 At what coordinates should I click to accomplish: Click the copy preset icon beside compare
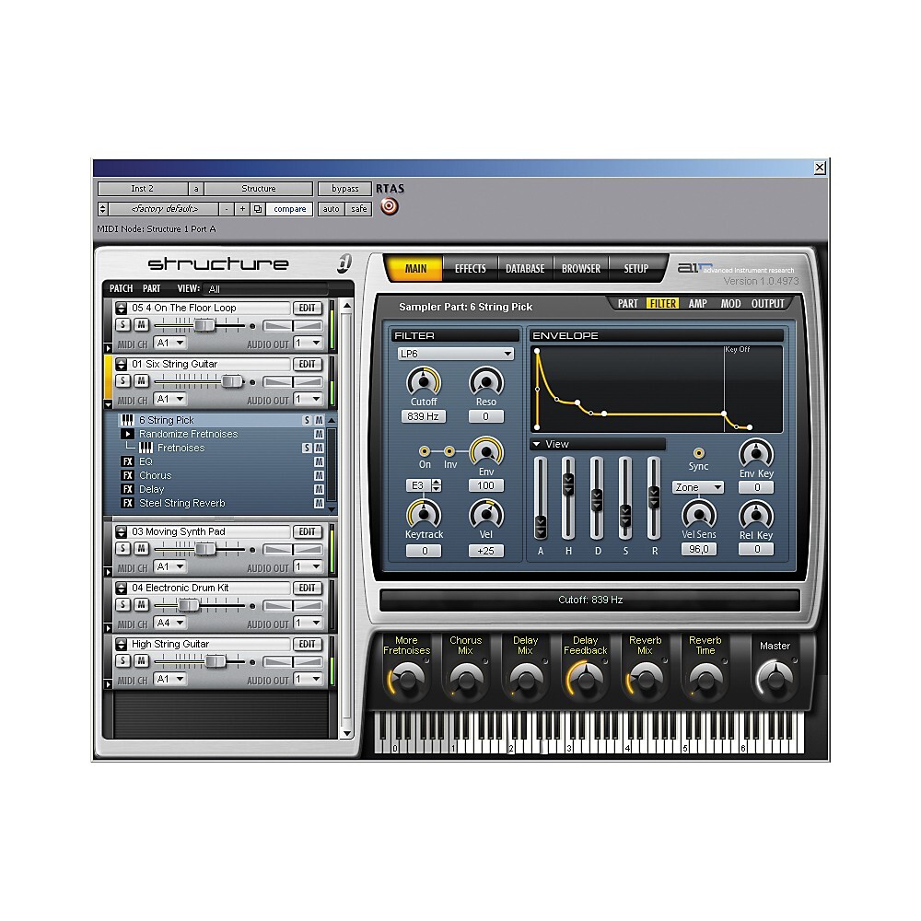(258, 208)
